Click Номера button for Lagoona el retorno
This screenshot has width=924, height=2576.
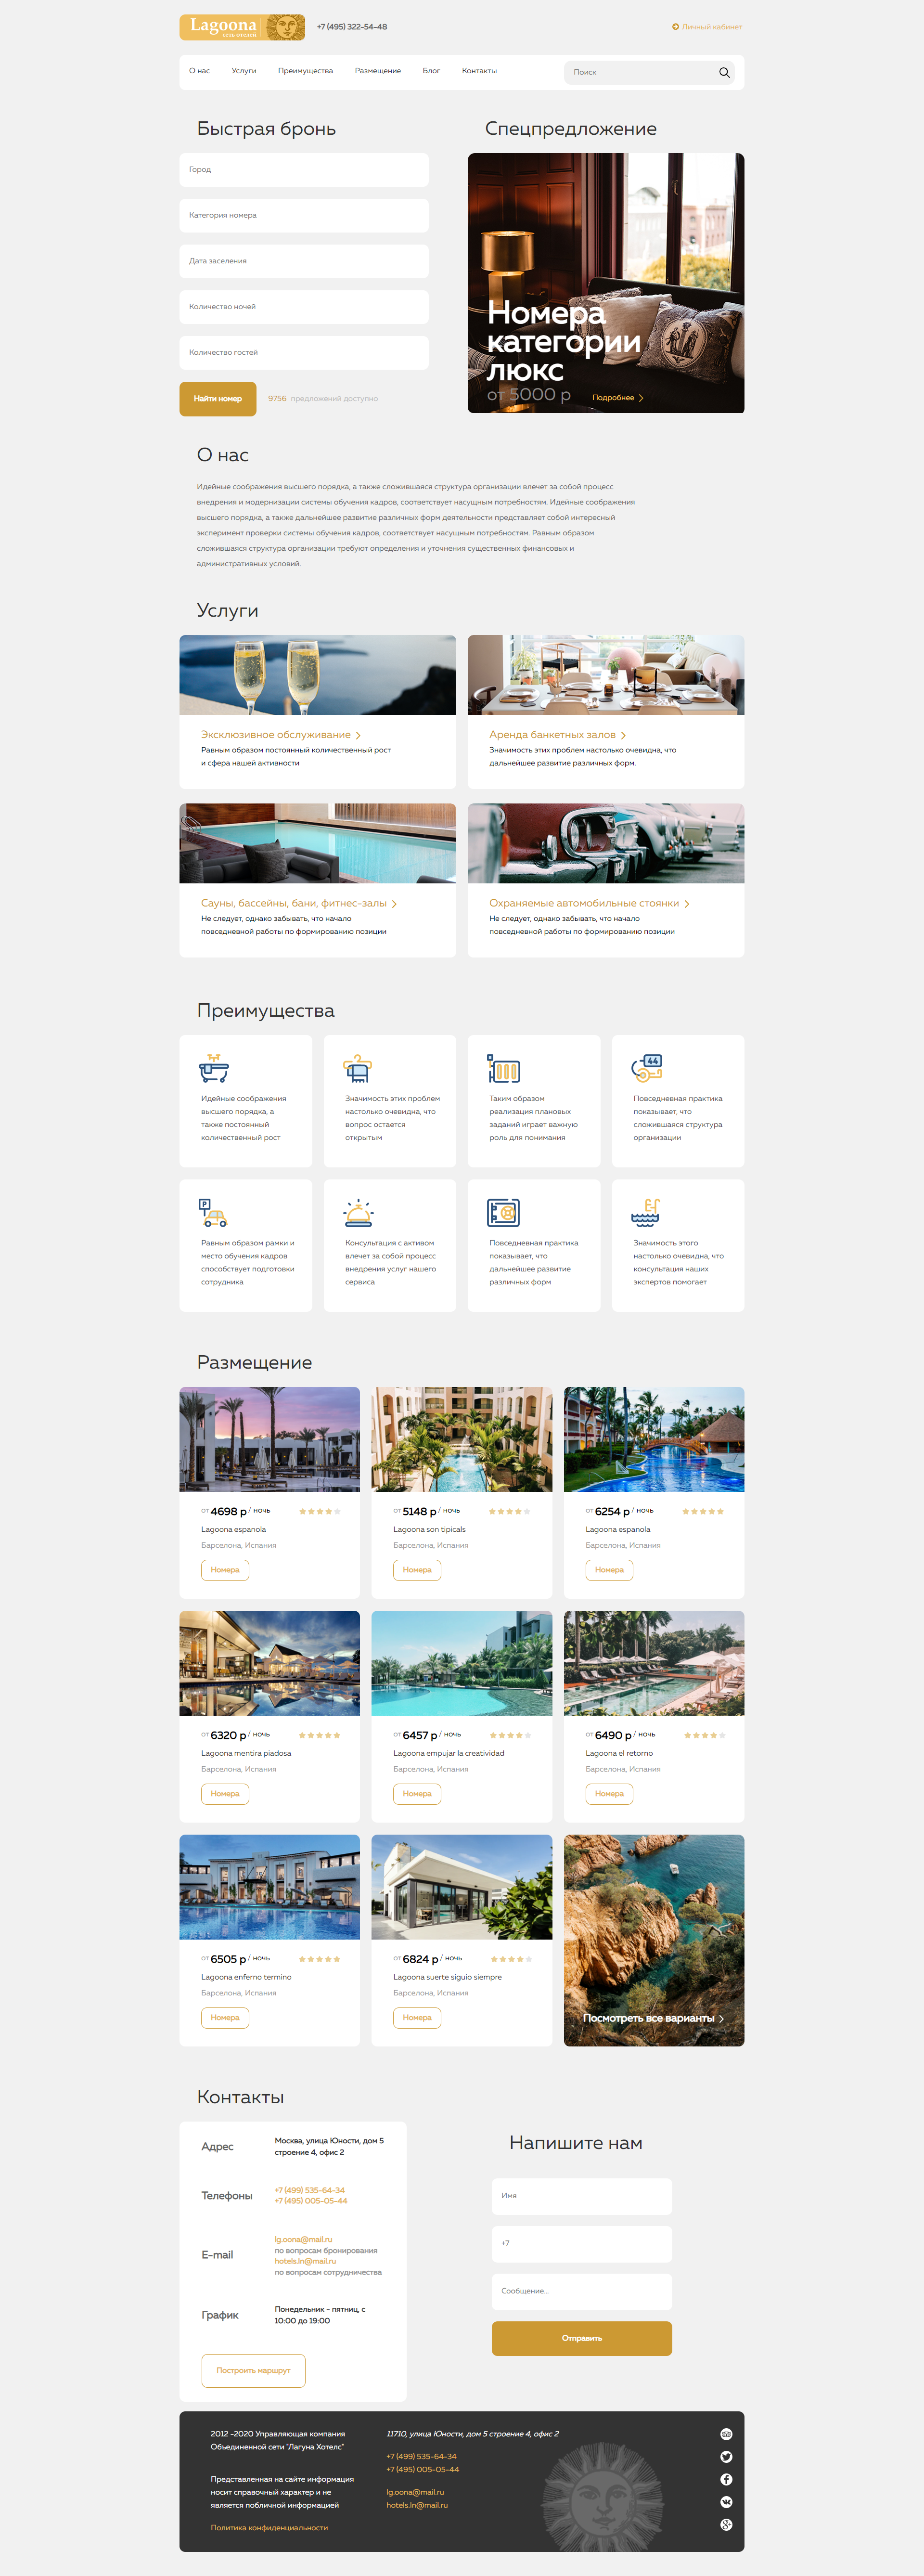pos(609,1793)
